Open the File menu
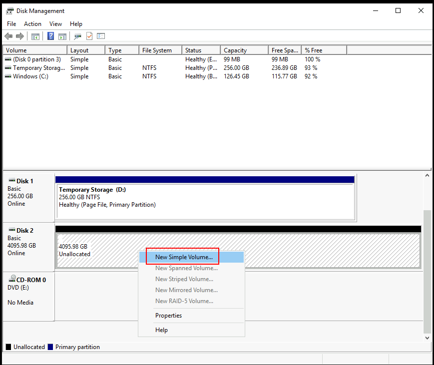Viewport: 434px width, 365px height. 11,24
